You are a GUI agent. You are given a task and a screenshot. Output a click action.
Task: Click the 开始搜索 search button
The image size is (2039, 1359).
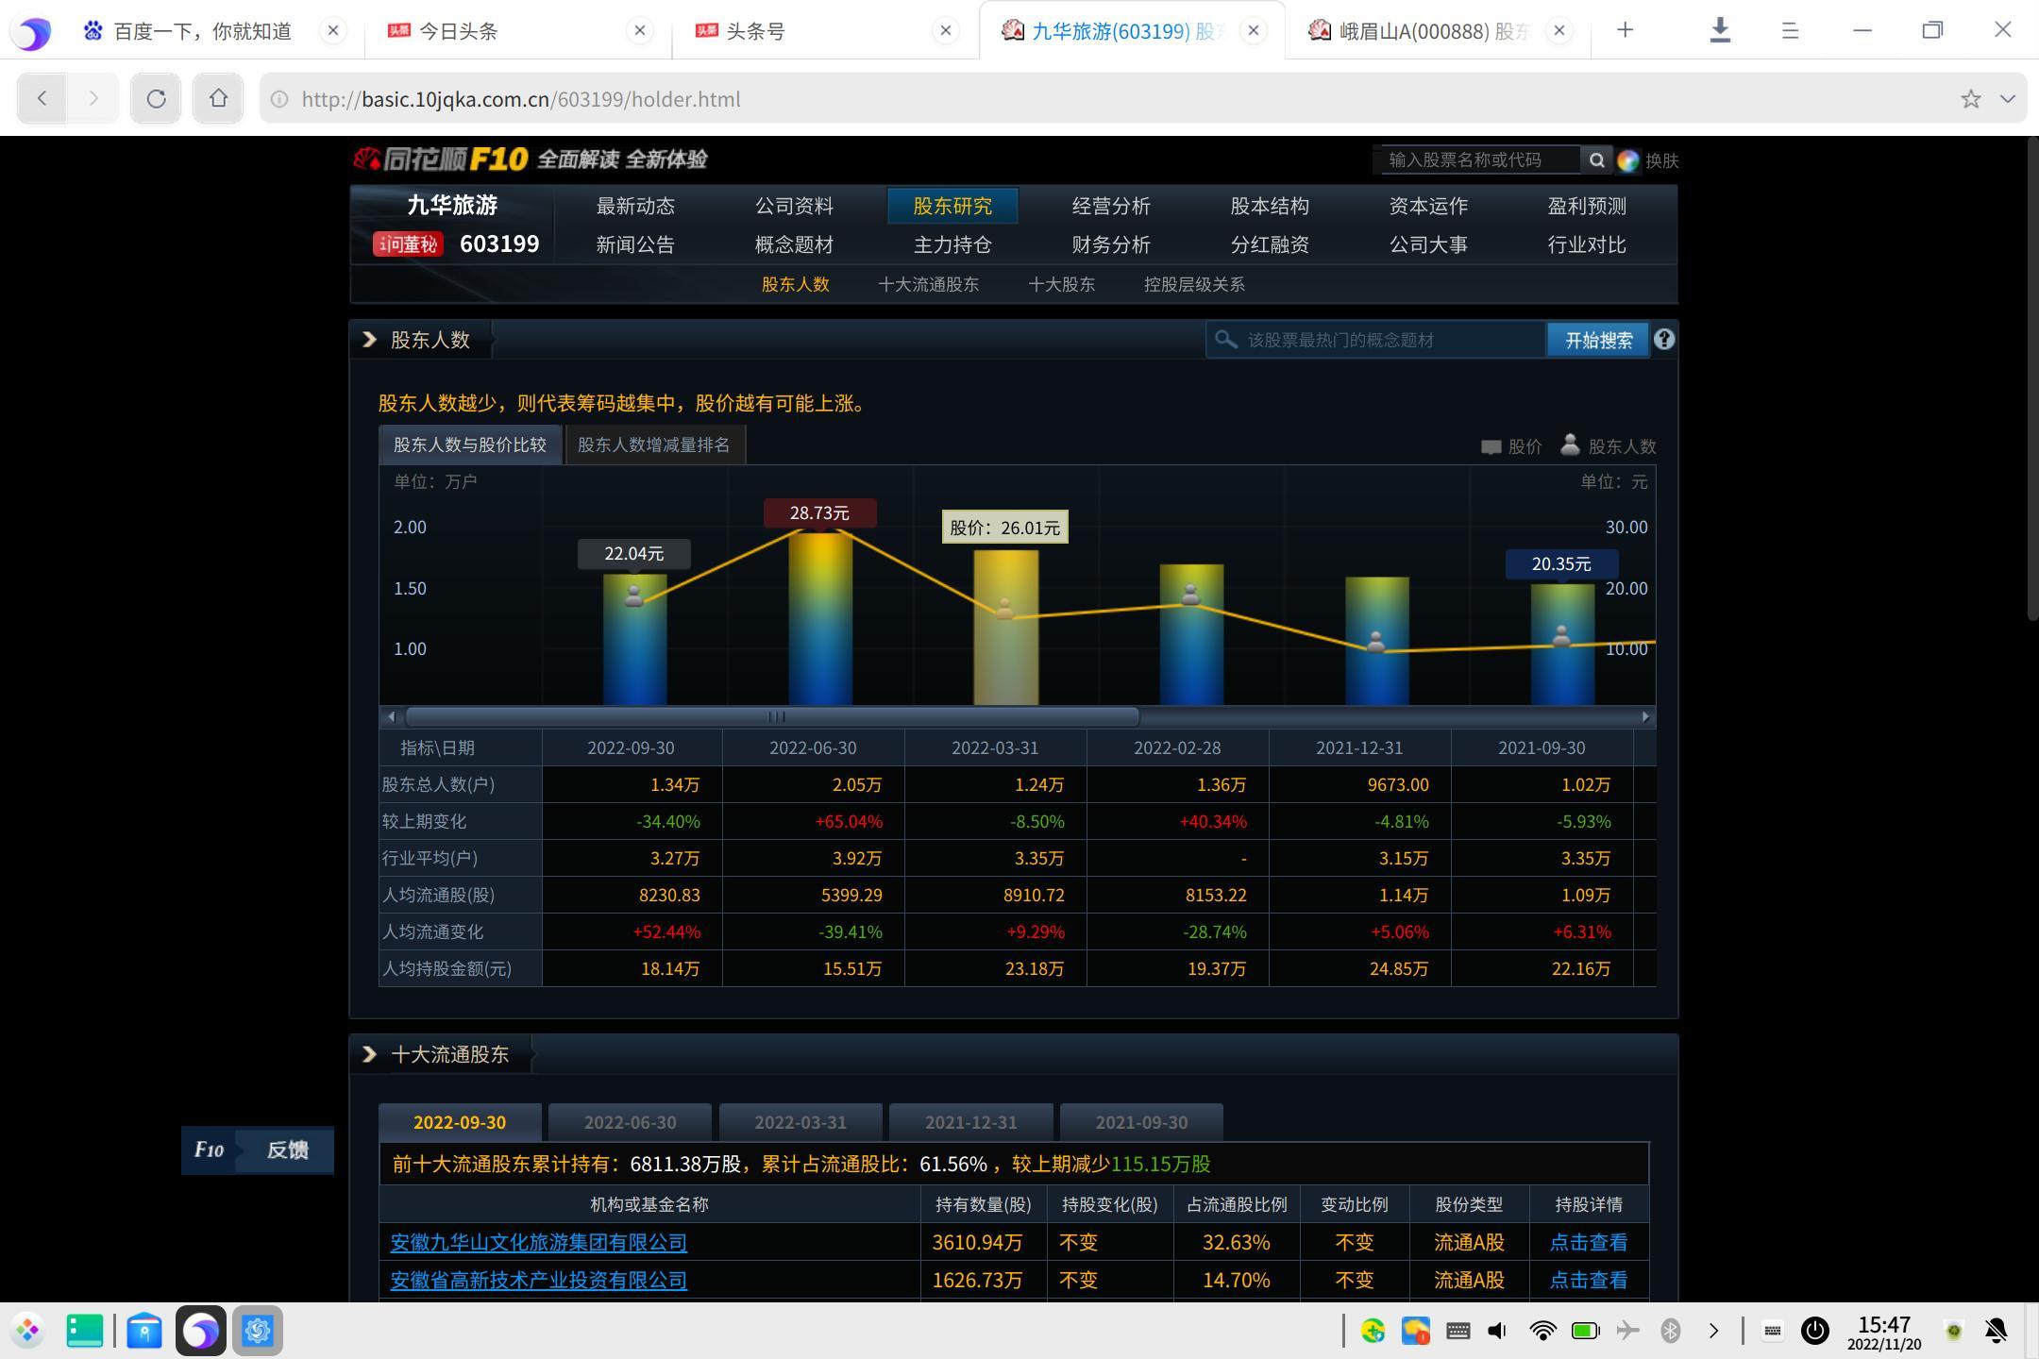coord(1598,340)
